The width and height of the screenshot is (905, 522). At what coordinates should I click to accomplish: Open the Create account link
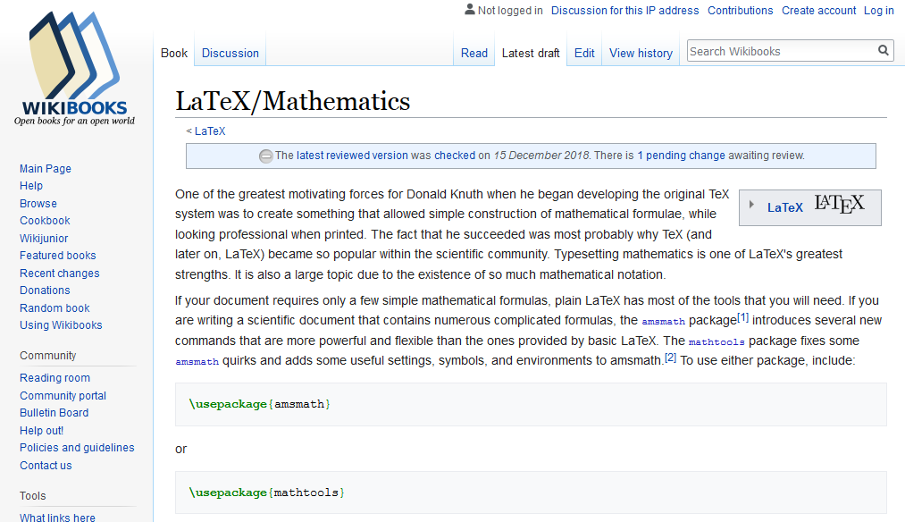coord(818,11)
